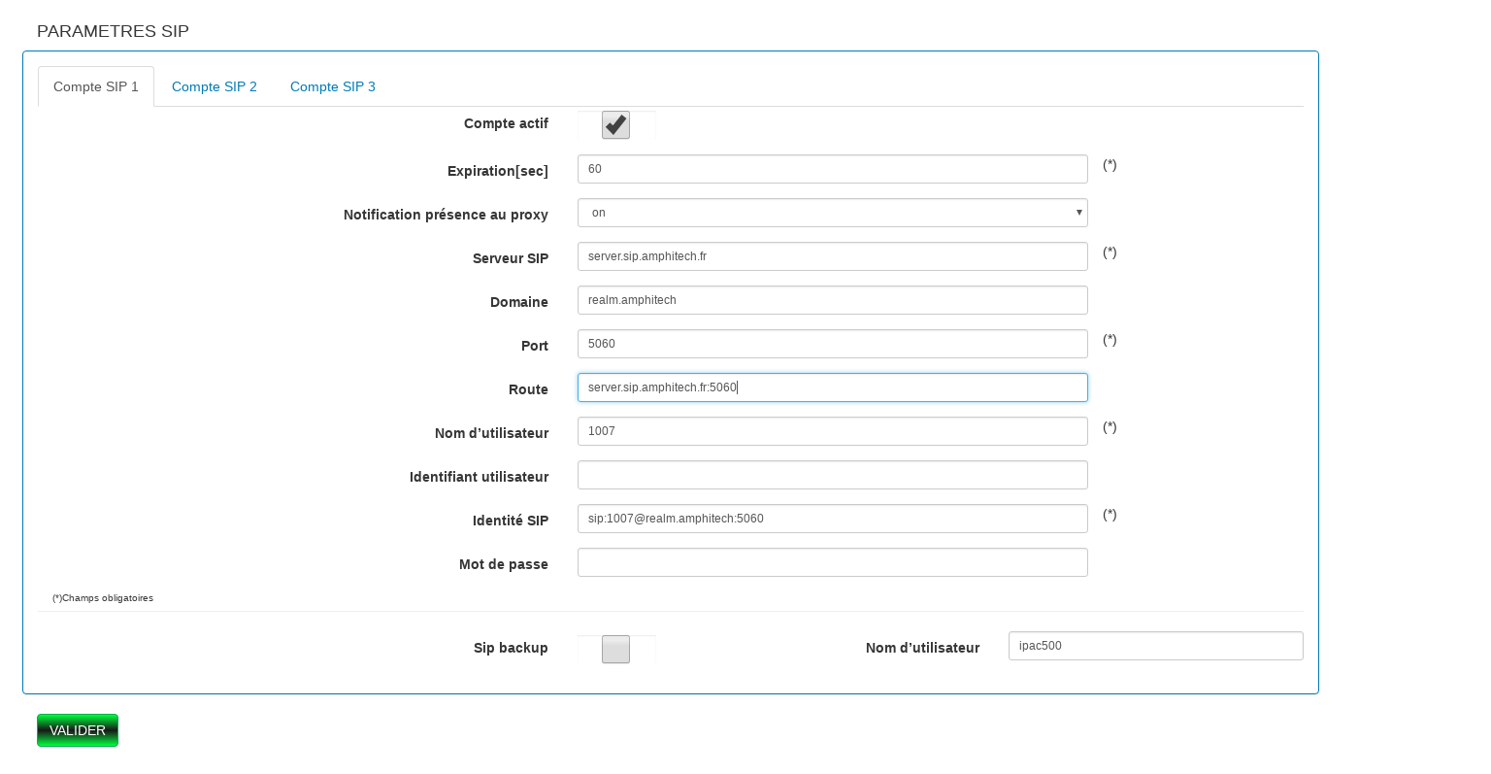Open Notification présence au proxy dropdown

tap(831, 213)
